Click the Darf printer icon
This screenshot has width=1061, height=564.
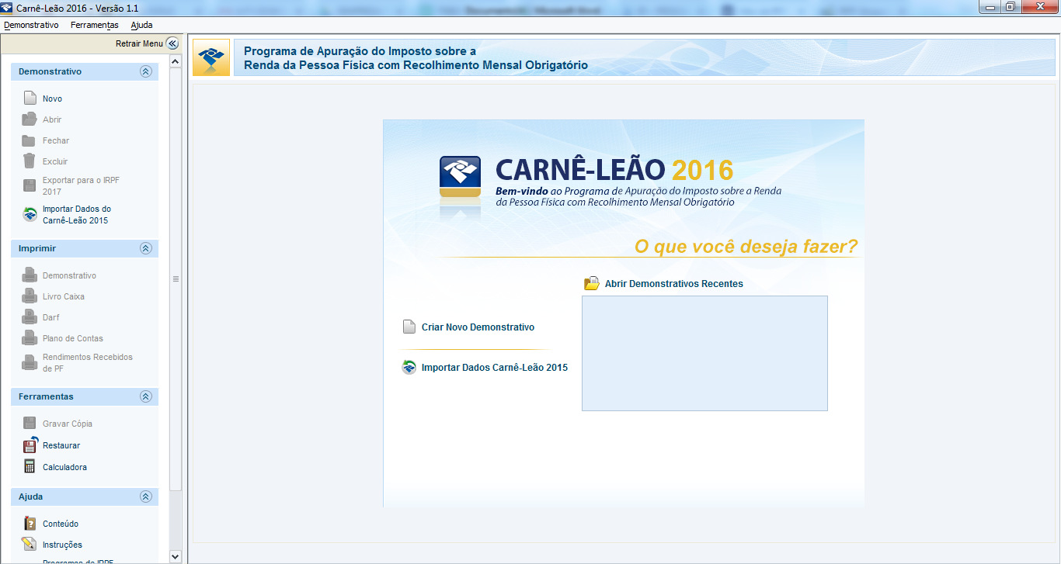[30, 317]
